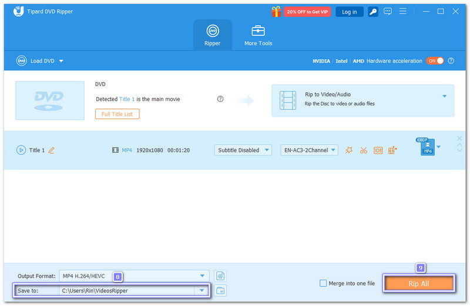The width and height of the screenshot is (470, 306).
Task: Click the Full Title List button
Action: (x=117, y=114)
